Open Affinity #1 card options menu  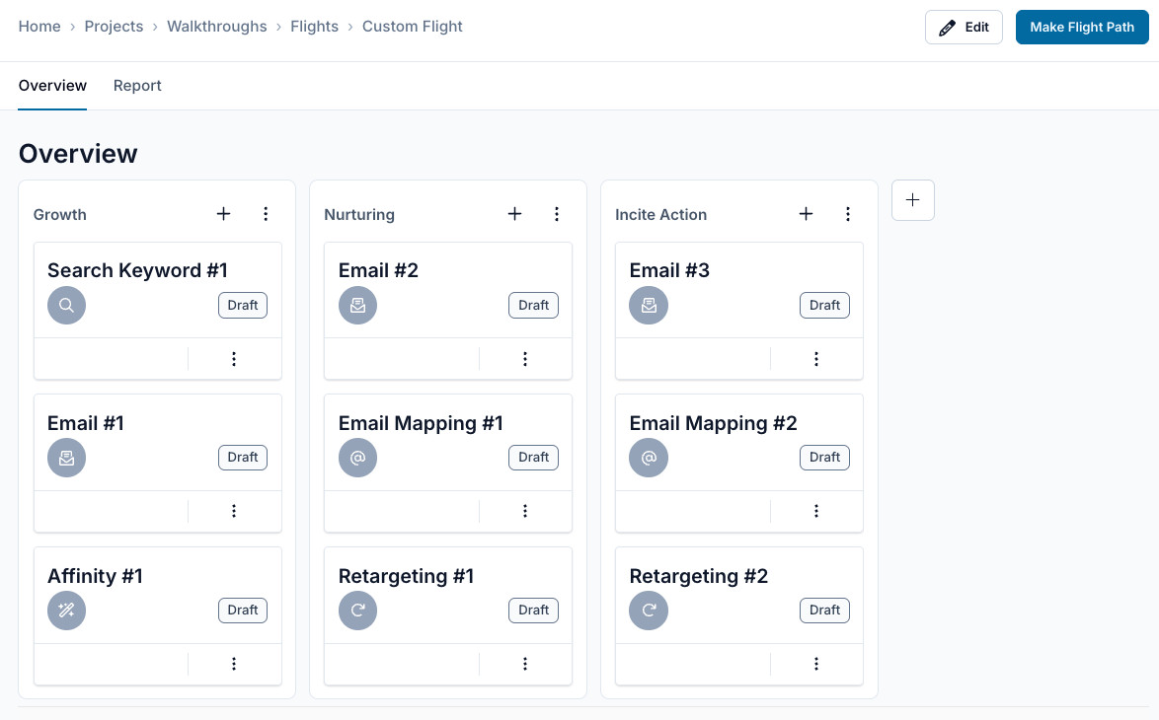(x=234, y=664)
